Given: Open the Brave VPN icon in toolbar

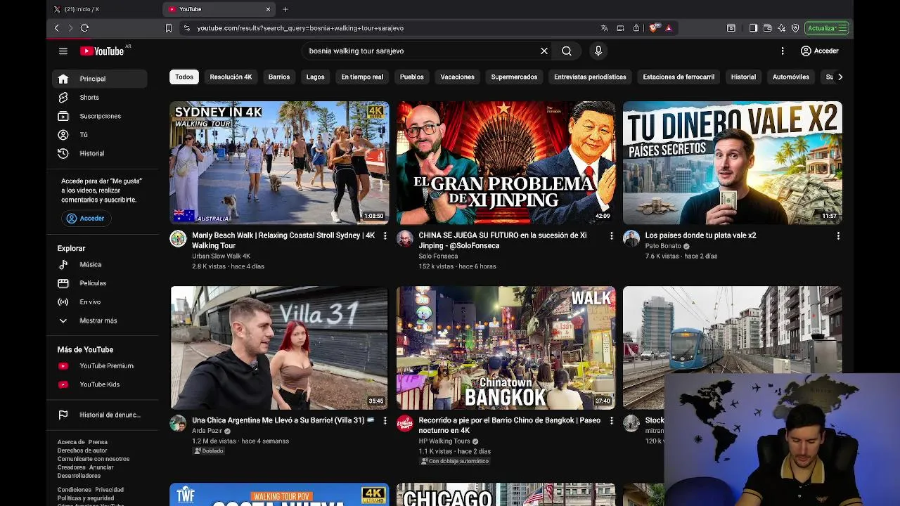Looking at the screenshot, I should click(x=795, y=28).
